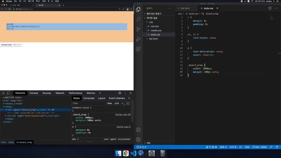
Task: Click the Chrome address bar
Action: [x=65, y=9]
